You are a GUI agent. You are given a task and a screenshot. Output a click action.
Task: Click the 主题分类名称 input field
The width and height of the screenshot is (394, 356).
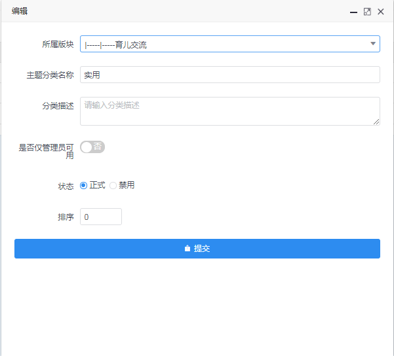230,75
